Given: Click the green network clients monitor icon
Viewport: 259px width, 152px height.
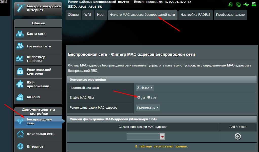Looking at the screenshot, I should point(238,5).
